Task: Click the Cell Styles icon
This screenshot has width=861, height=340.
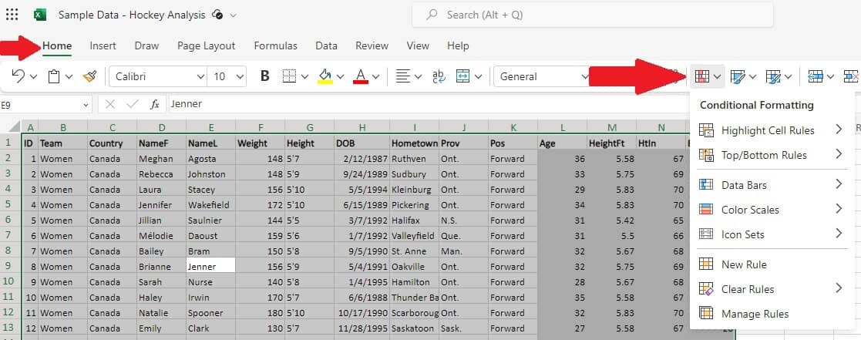Action: (773, 76)
